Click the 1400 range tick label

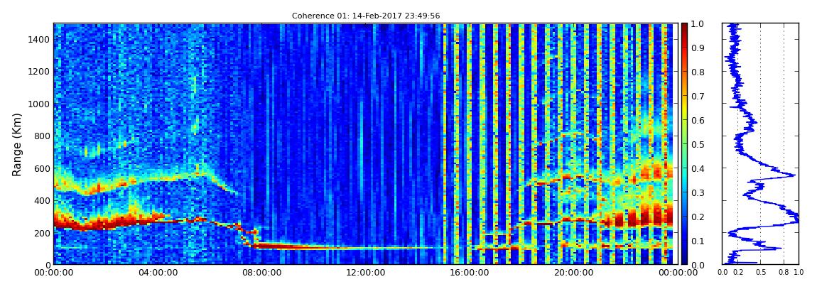[40, 39]
